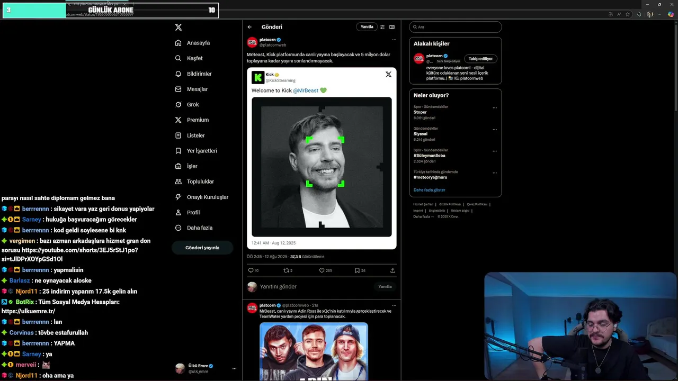Click Yanıtla button in the post header

tap(367, 27)
